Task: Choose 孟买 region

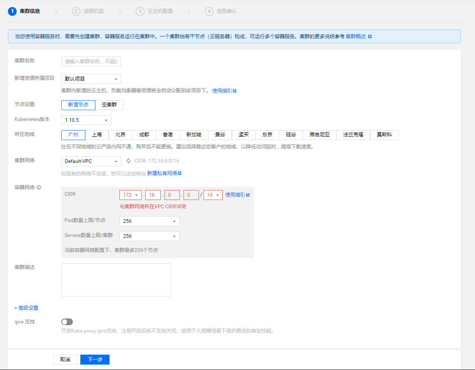Action: click(x=244, y=135)
